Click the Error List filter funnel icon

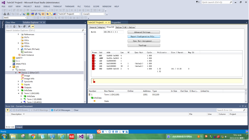point(8,110)
